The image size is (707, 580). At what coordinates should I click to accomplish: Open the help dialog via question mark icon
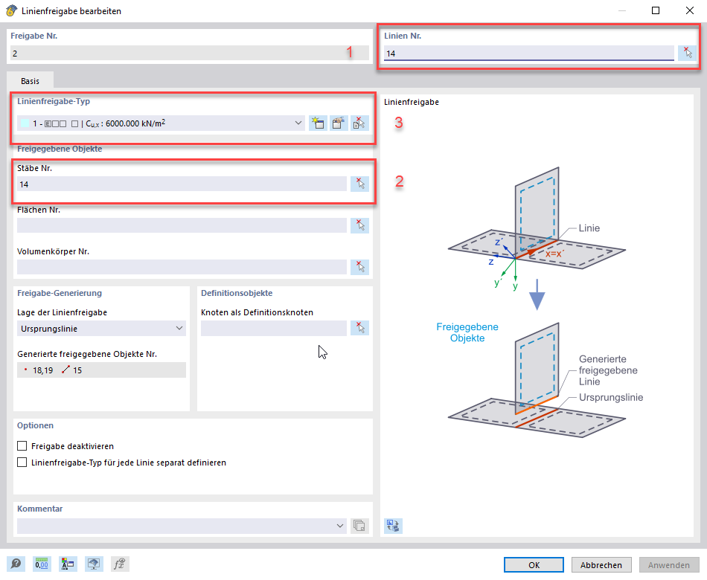tap(15, 564)
